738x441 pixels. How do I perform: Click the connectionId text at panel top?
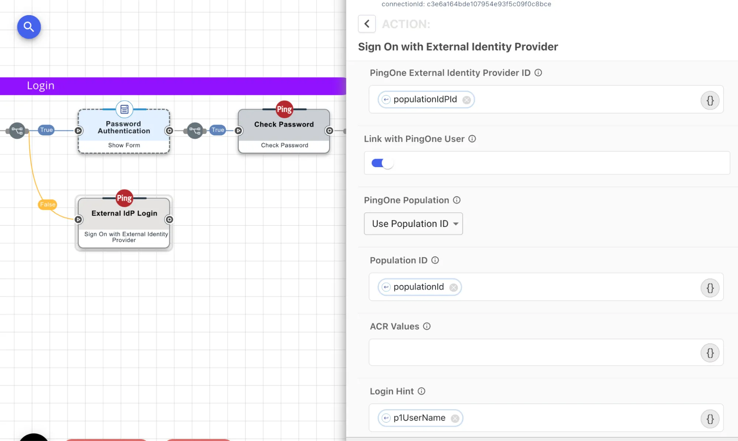point(466,4)
